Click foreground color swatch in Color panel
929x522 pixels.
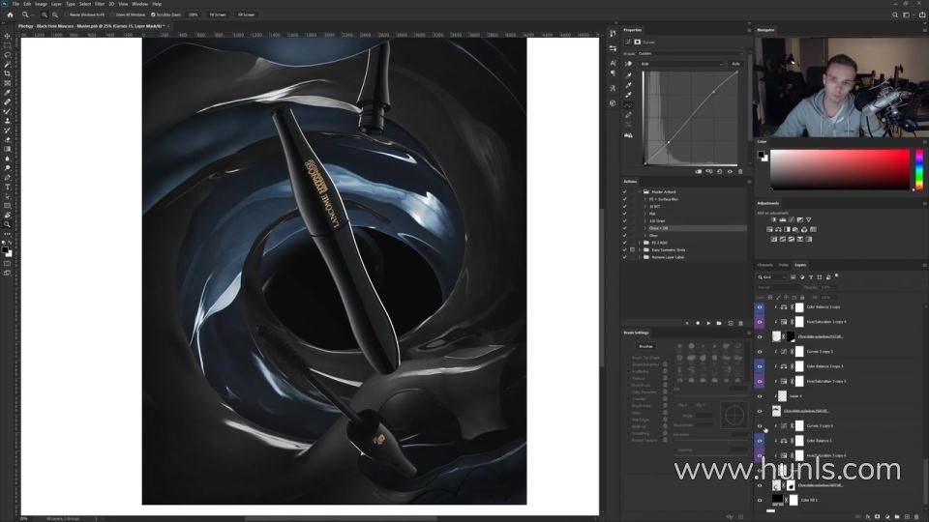(761, 155)
